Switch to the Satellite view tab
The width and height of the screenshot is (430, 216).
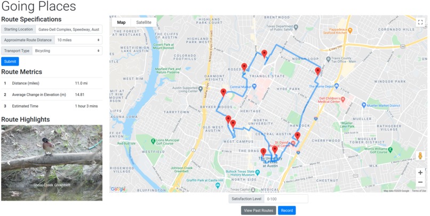click(x=144, y=22)
